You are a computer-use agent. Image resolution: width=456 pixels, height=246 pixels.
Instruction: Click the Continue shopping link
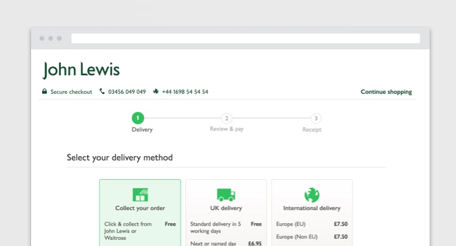[386, 92]
